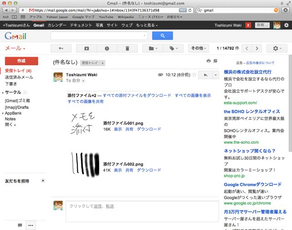Viewport: 292px width, 230px height.
Task: Open 送信済みメール folder
Action: (x=19, y=77)
